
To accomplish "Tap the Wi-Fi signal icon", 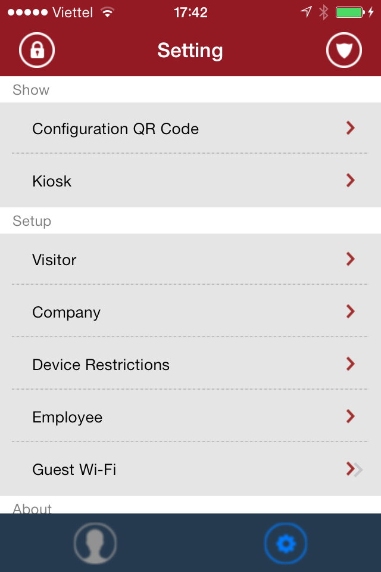I will coord(107,13).
